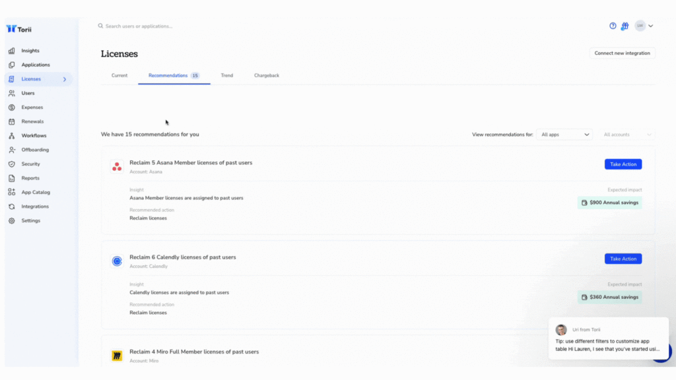Click 'We have 15 recommendations for you'
The height and width of the screenshot is (380, 676).
coord(150,135)
